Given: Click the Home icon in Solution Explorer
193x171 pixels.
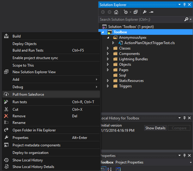Looking at the screenshot, I should pyautogui.click(x=116, y=12).
